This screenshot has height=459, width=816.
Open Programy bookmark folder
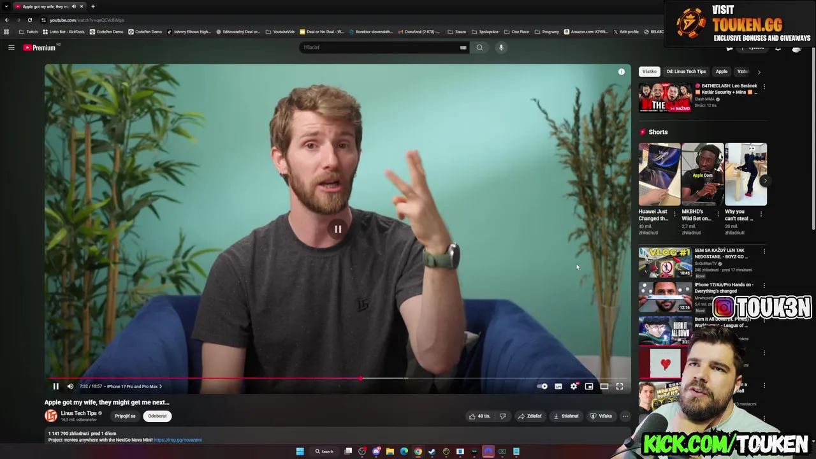546,31
